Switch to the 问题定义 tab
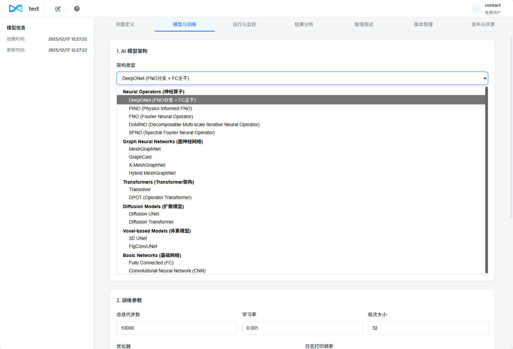Viewport: 513px width, 349px height. (125, 24)
